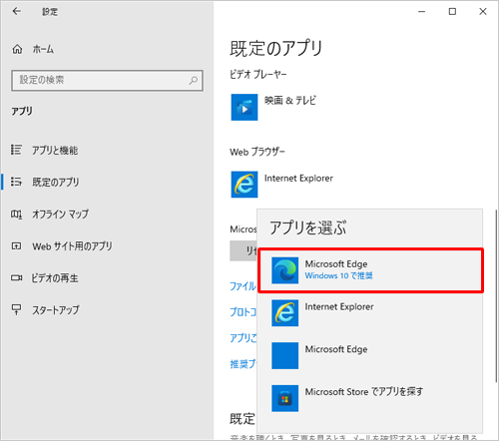This screenshot has height=441, width=499.
Task: Select Microsoft Store でアプリを探す
Action: 364,392
